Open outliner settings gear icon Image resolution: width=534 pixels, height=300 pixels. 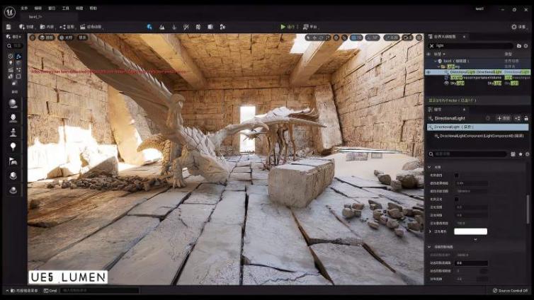click(526, 44)
